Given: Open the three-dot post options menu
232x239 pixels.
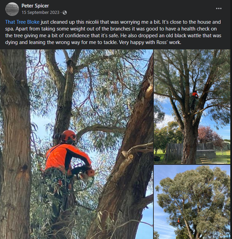Looking at the screenshot, I should tap(218, 8).
